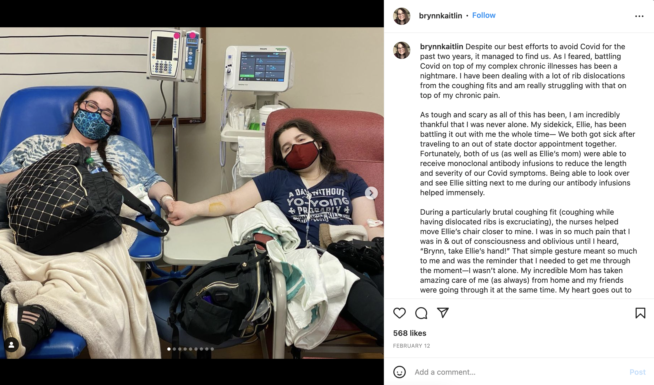Click brynnkaitlin username in the caption
This screenshot has height=385, width=654.
442,47
